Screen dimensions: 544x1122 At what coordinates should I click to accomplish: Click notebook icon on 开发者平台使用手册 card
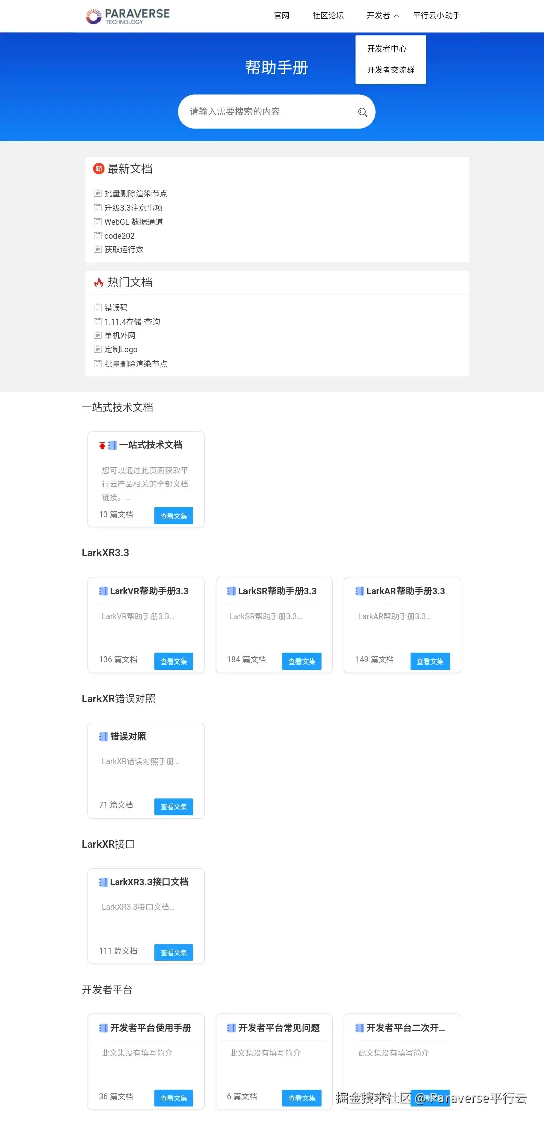[x=103, y=1028]
